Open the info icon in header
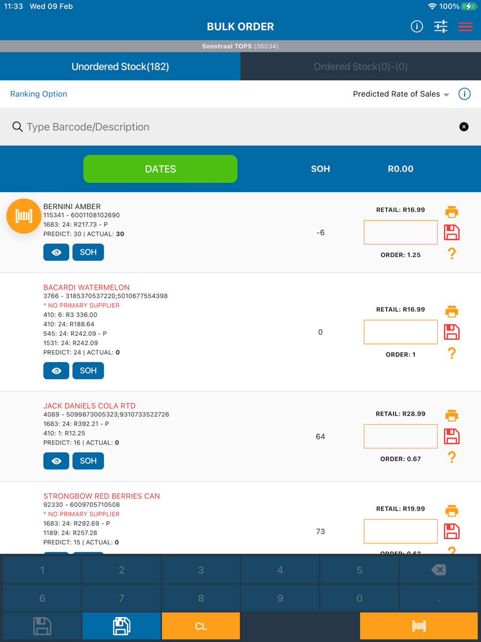 coord(417,26)
